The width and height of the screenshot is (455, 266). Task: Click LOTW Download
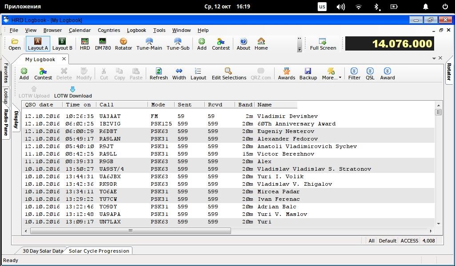[73, 92]
